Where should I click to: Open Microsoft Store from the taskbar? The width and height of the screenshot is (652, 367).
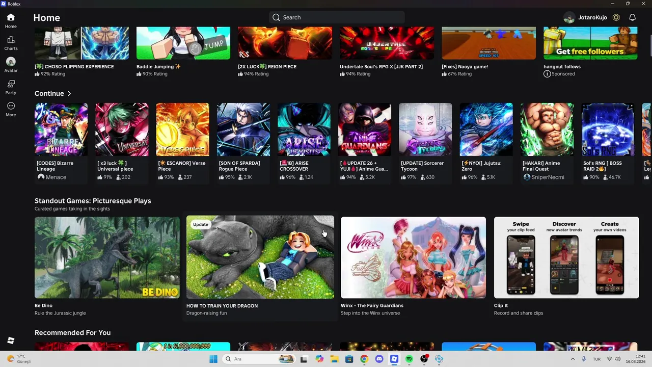pyautogui.click(x=349, y=359)
